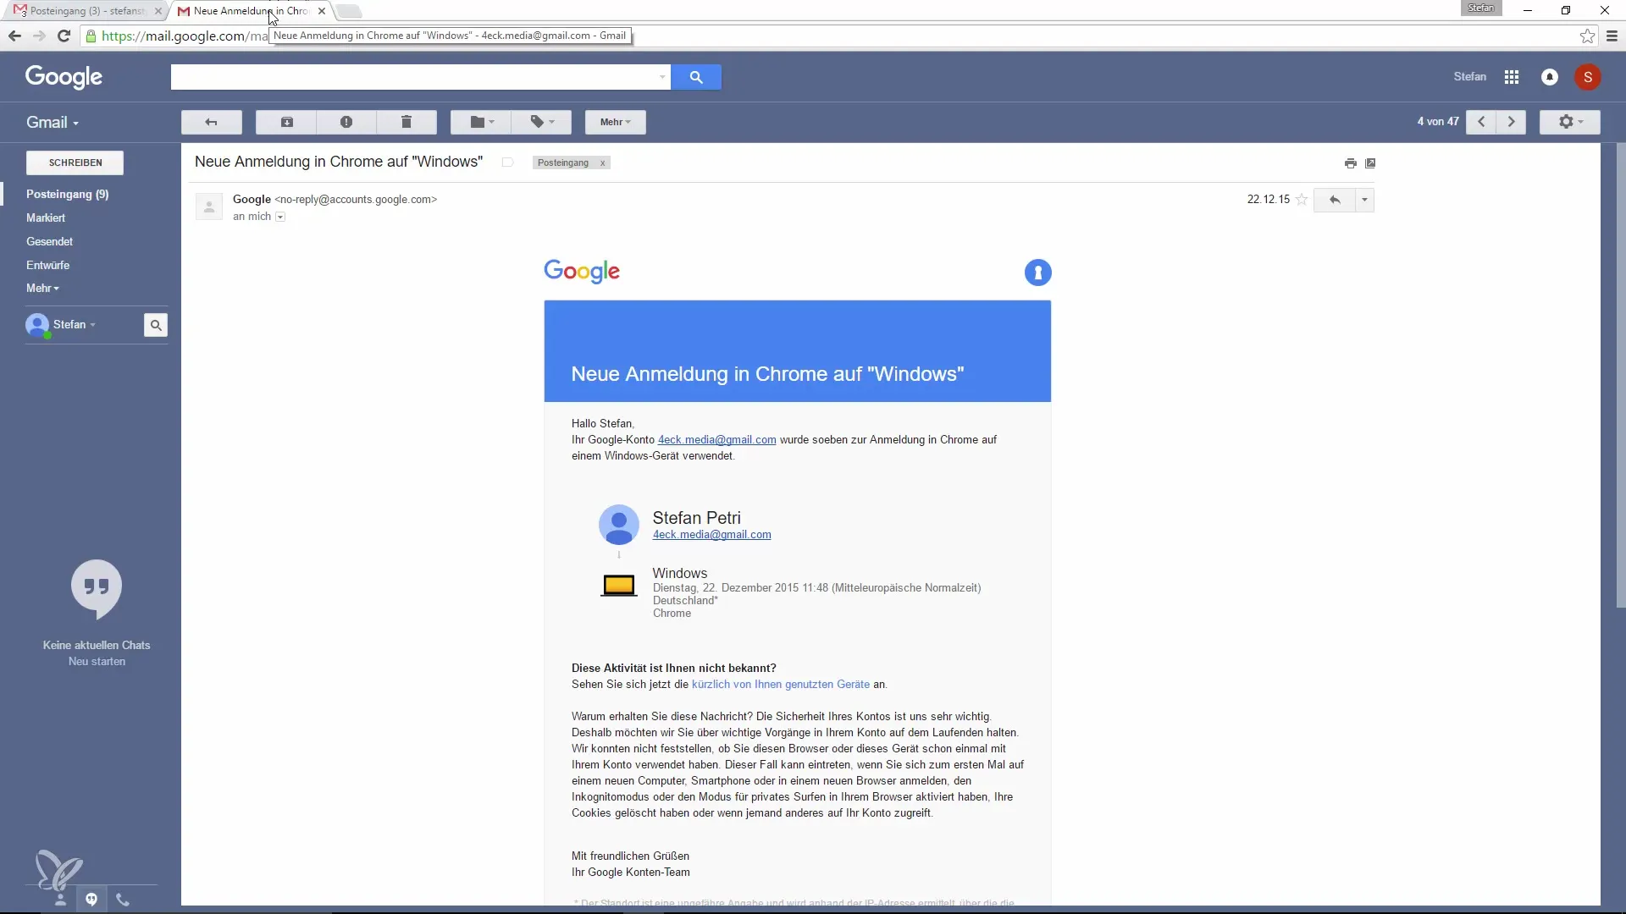Screen dimensions: 1626x914
Task: Delete email with trash icon
Action: point(406,123)
